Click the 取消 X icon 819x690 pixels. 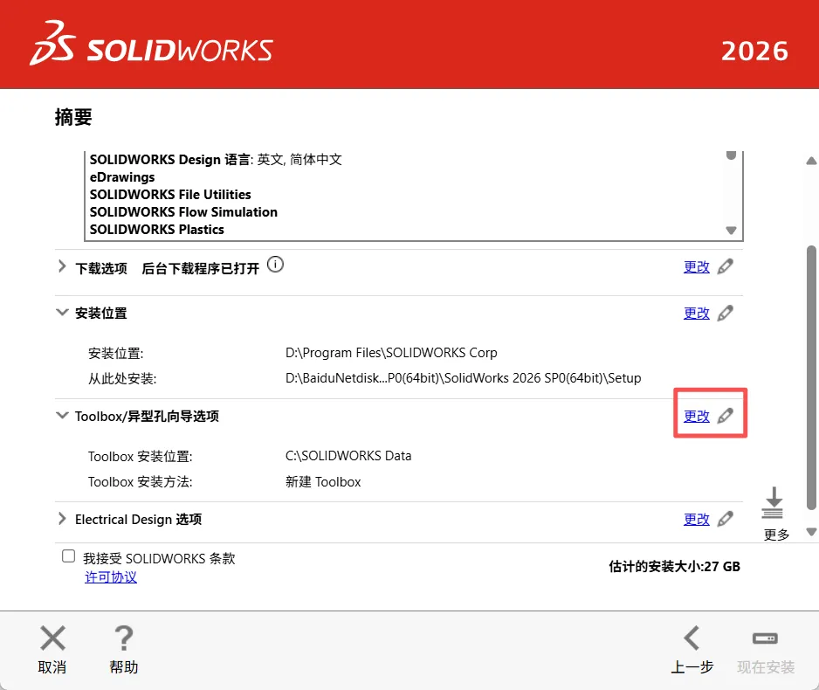(52, 638)
